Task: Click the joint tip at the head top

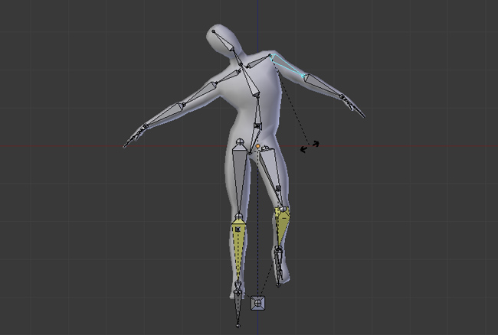Action: [x=214, y=31]
